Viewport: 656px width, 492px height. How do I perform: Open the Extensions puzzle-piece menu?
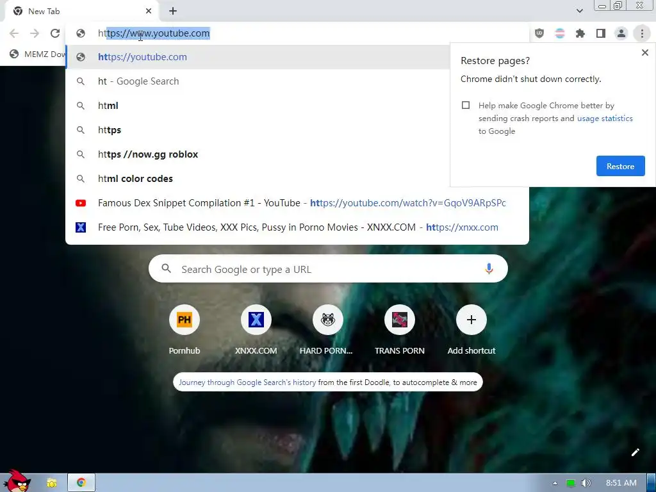pyautogui.click(x=580, y=33)
